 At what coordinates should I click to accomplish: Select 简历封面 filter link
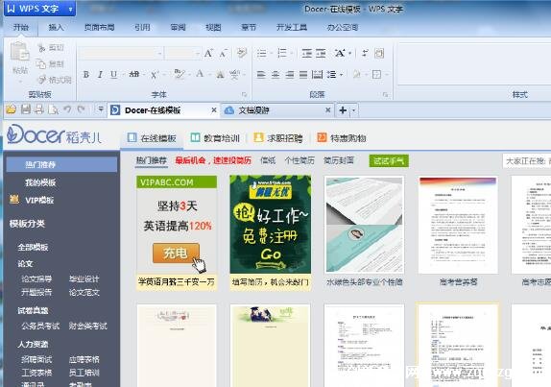pyautogui.click(x=339, y=160)
